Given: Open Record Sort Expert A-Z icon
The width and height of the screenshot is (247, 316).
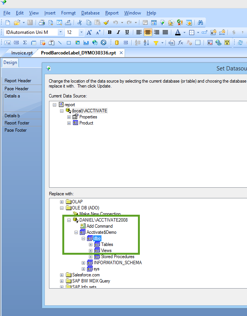Looking at the screenshot, I should (x=146, y=43).
